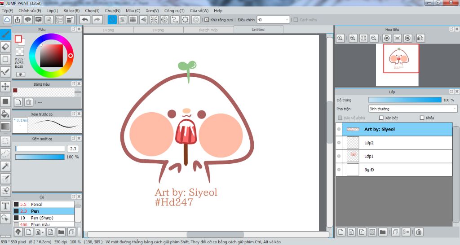
Task: Open the Cửa sổ(W) menu
Action: (x=199, y=11)
